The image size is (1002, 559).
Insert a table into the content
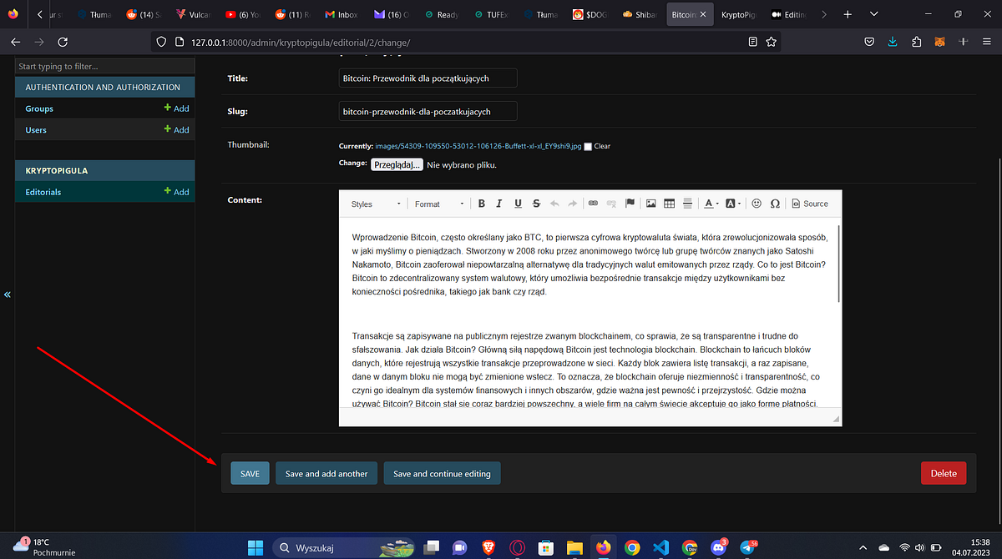click(x=669, y=203)
